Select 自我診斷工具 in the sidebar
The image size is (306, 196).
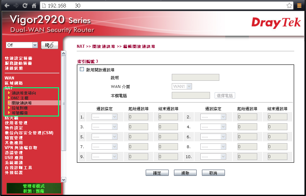point(19,168)
